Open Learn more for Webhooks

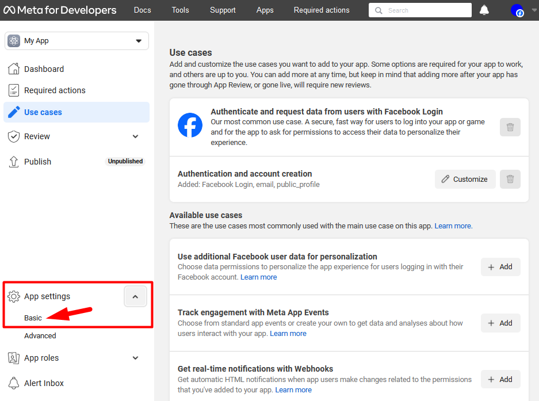pos(293,390)
